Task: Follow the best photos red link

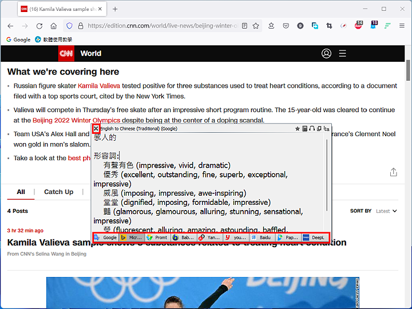Action: point(79,158)
